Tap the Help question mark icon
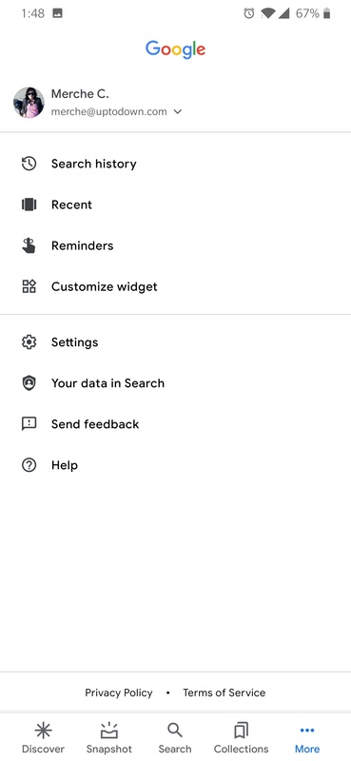The width and height of the screenshot is (351, 761). [29, 465]
